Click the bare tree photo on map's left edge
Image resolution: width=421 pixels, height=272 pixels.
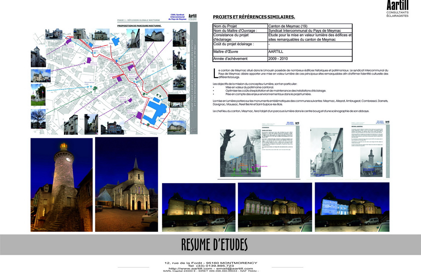point(38,119)
